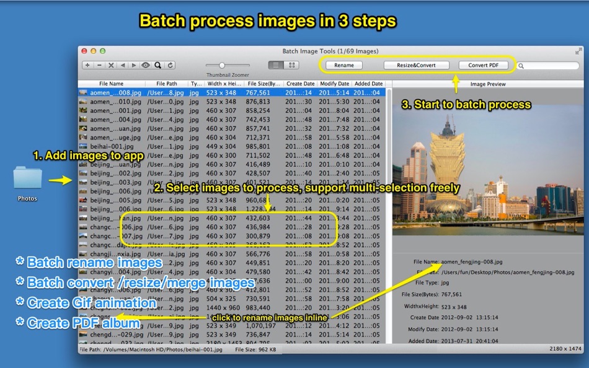Click the add images plus icon
Viewport: 589px width, 368px height.
[87, 65]
